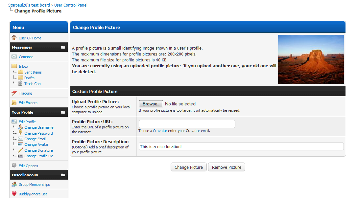
Task: Click the Edit Options gear icon
Action: 14,165
